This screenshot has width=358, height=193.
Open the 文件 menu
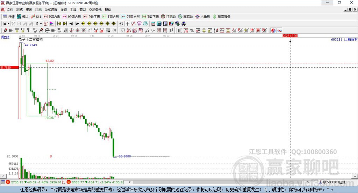pos(10,9)
